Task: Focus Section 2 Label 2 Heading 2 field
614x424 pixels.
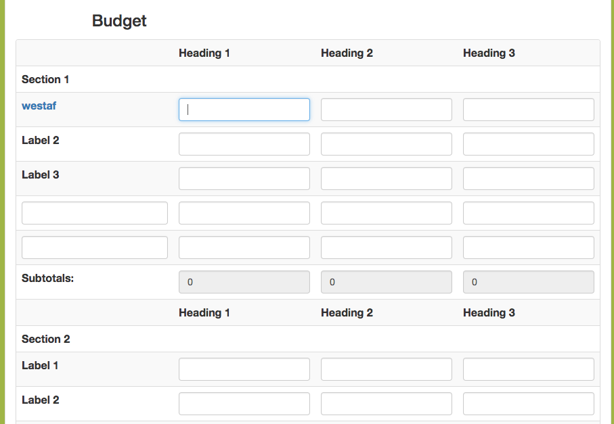Action: click(387, 404)
